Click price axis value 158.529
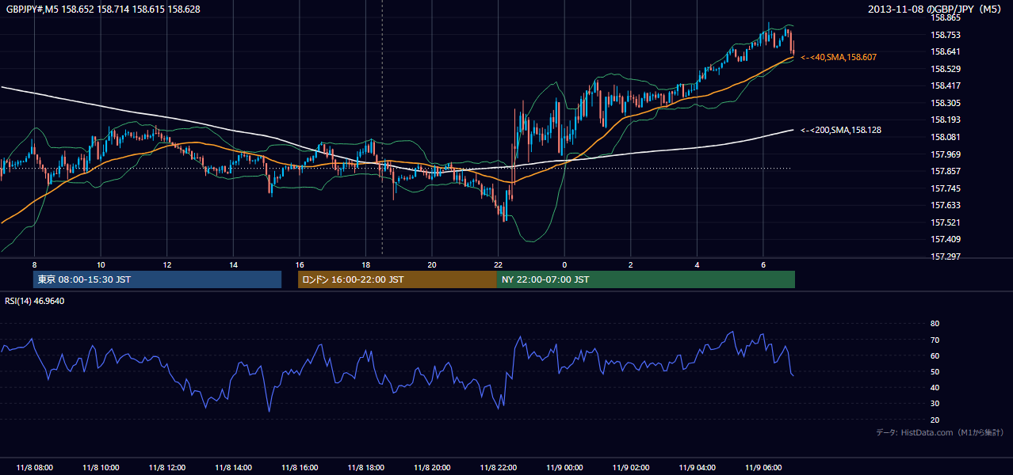This screenshot has width=1013, height=475. (946, 70)
